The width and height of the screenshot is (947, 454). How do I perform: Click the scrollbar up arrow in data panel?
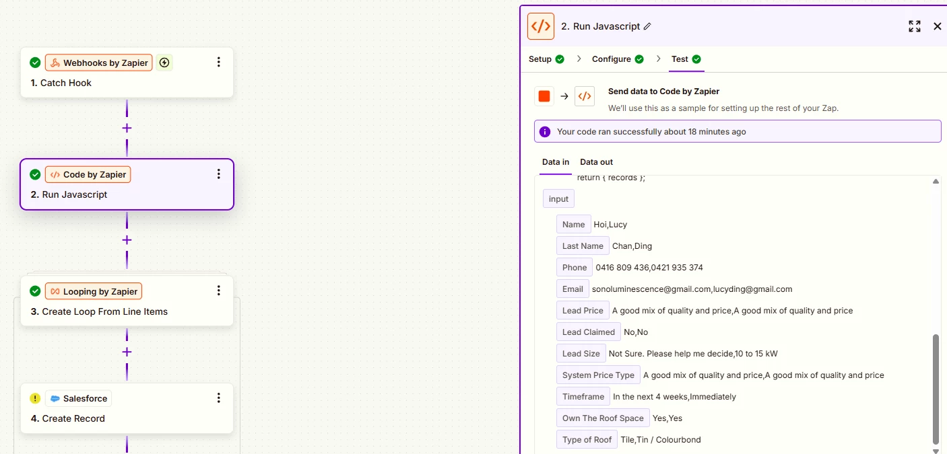tap(936, 182)
